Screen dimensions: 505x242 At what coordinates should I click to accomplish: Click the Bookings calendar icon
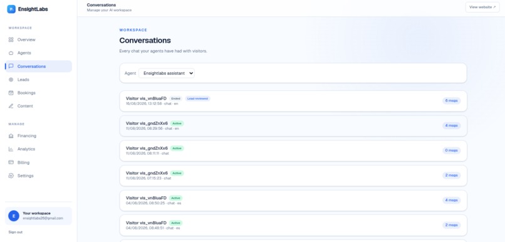tap(11, 93)
